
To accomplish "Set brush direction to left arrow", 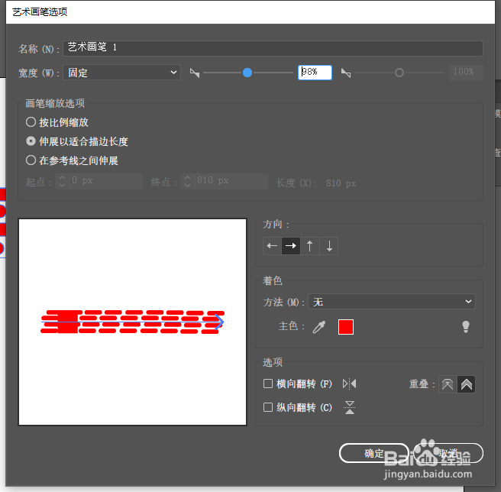I will click(272, 246).
